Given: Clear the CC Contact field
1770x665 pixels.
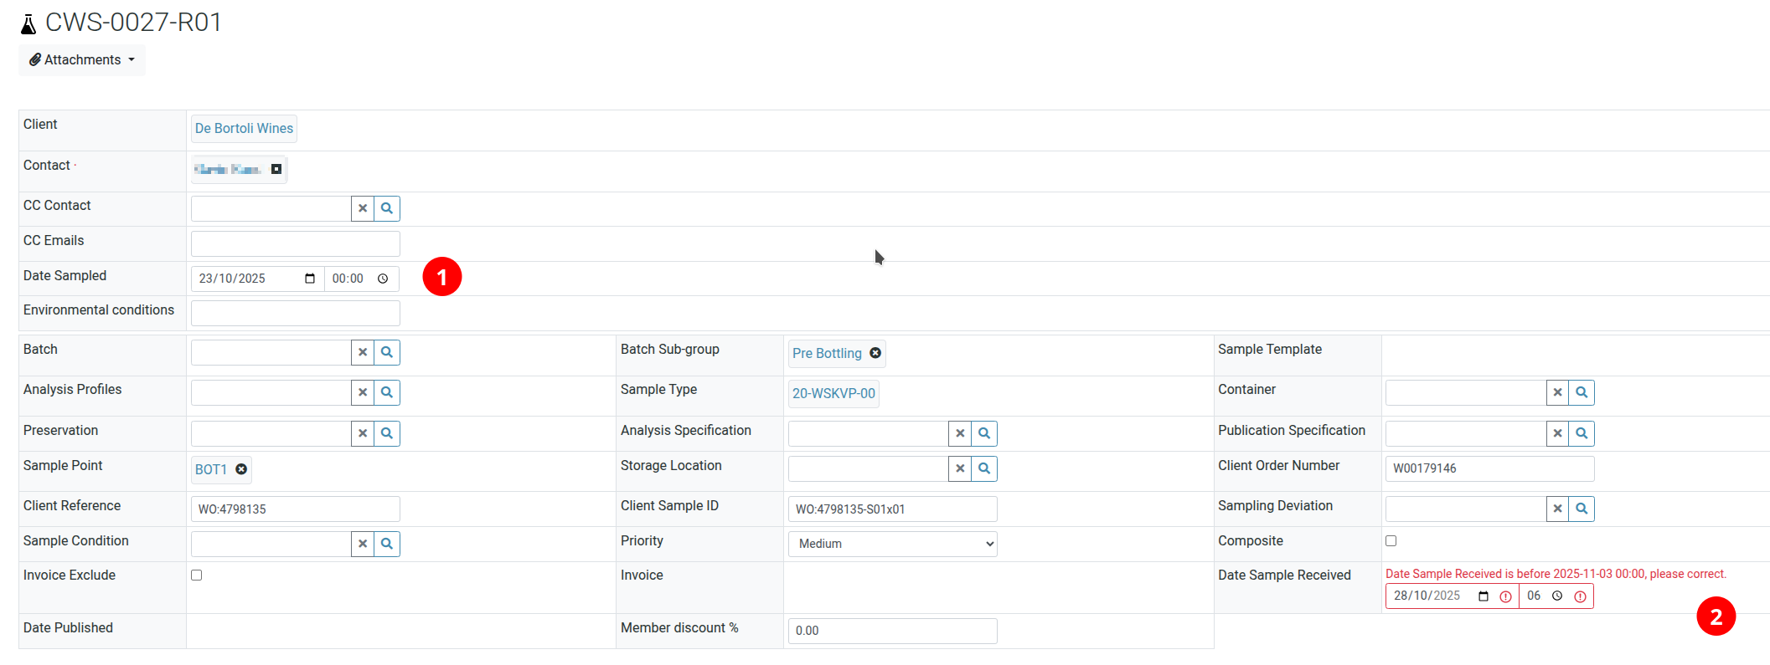Looking at the screenshot, I should [363, 208].
